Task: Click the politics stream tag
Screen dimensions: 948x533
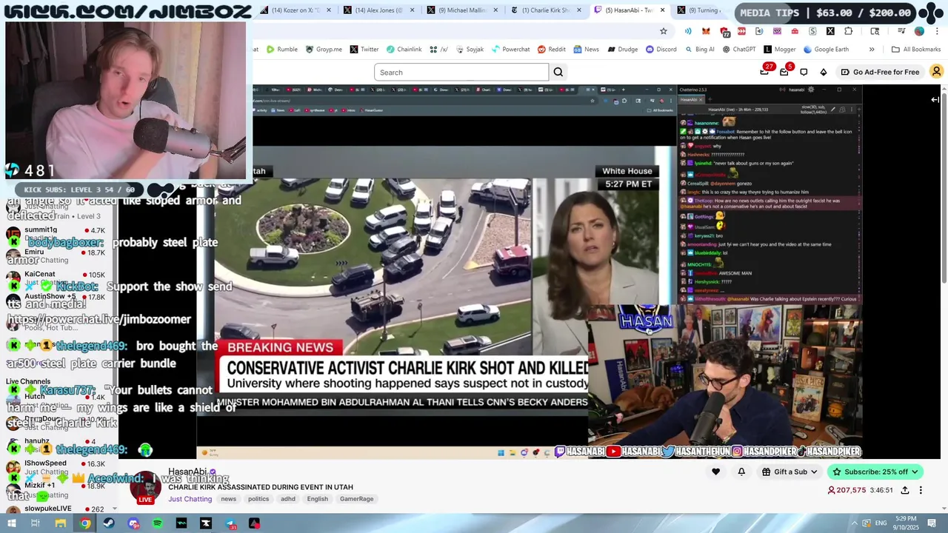Action: tap(258, 499)
